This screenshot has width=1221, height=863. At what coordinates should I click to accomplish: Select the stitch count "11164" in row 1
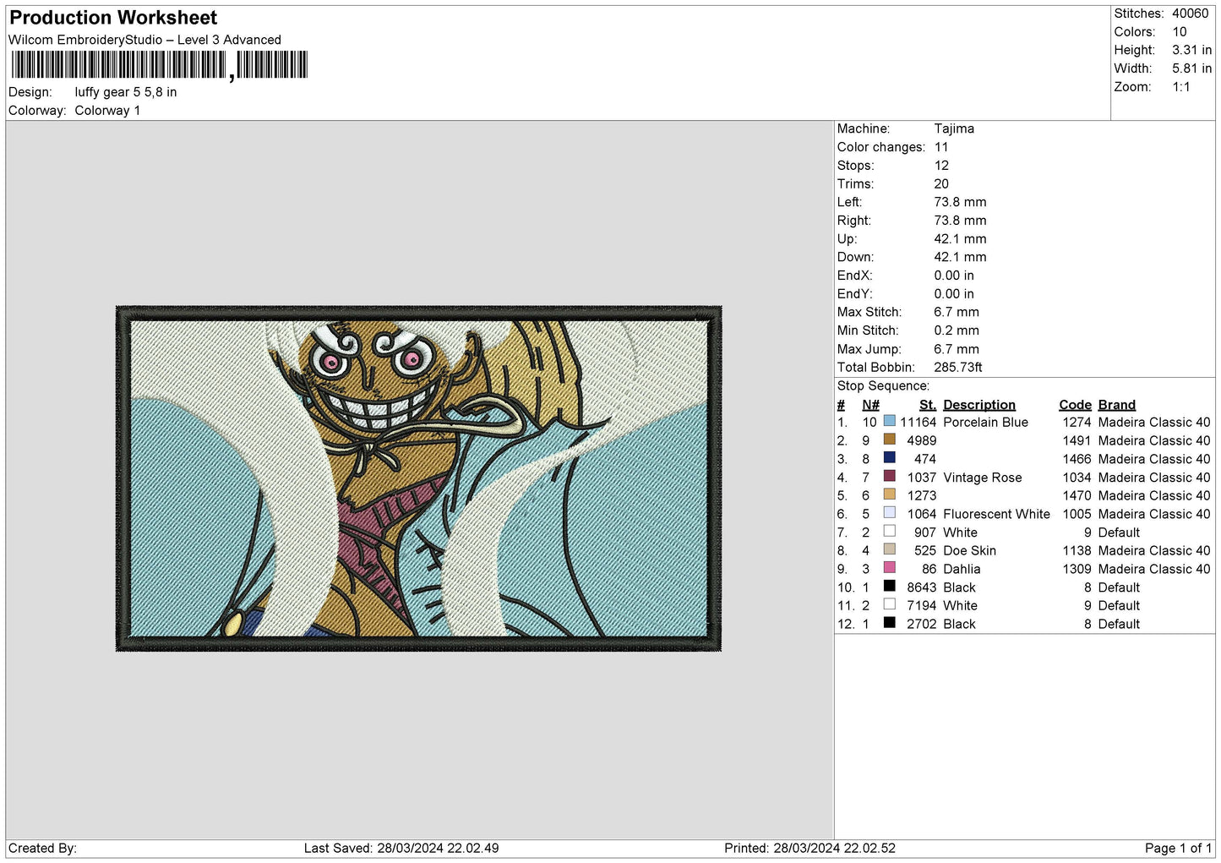[x=918, y=423]
